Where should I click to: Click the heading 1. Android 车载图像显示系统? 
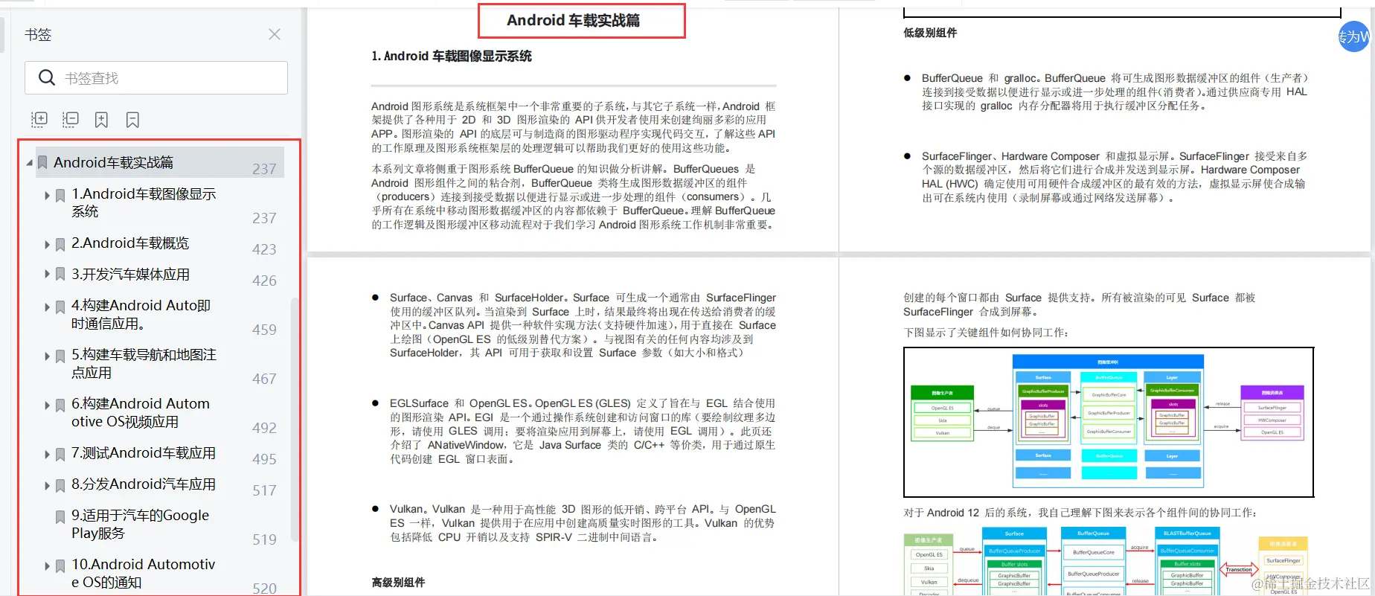click(452, 56)
